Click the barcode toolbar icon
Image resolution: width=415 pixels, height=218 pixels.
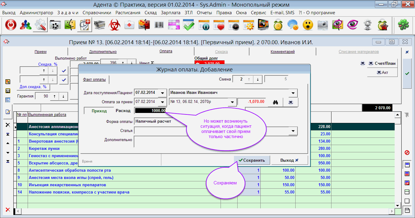(x=159, y=25)
